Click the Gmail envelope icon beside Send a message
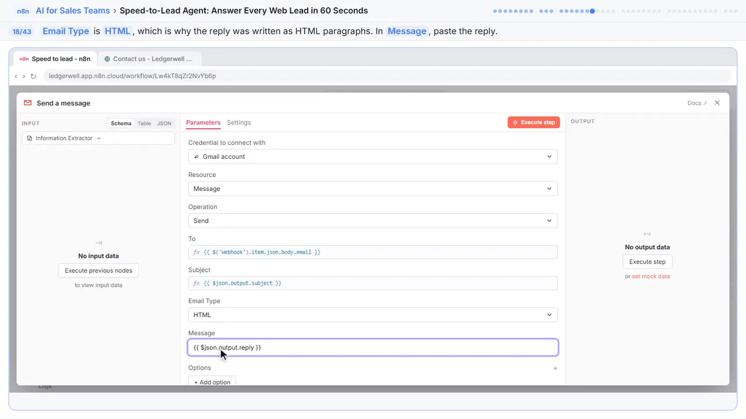The image size is (746, 419). point(27,103)
